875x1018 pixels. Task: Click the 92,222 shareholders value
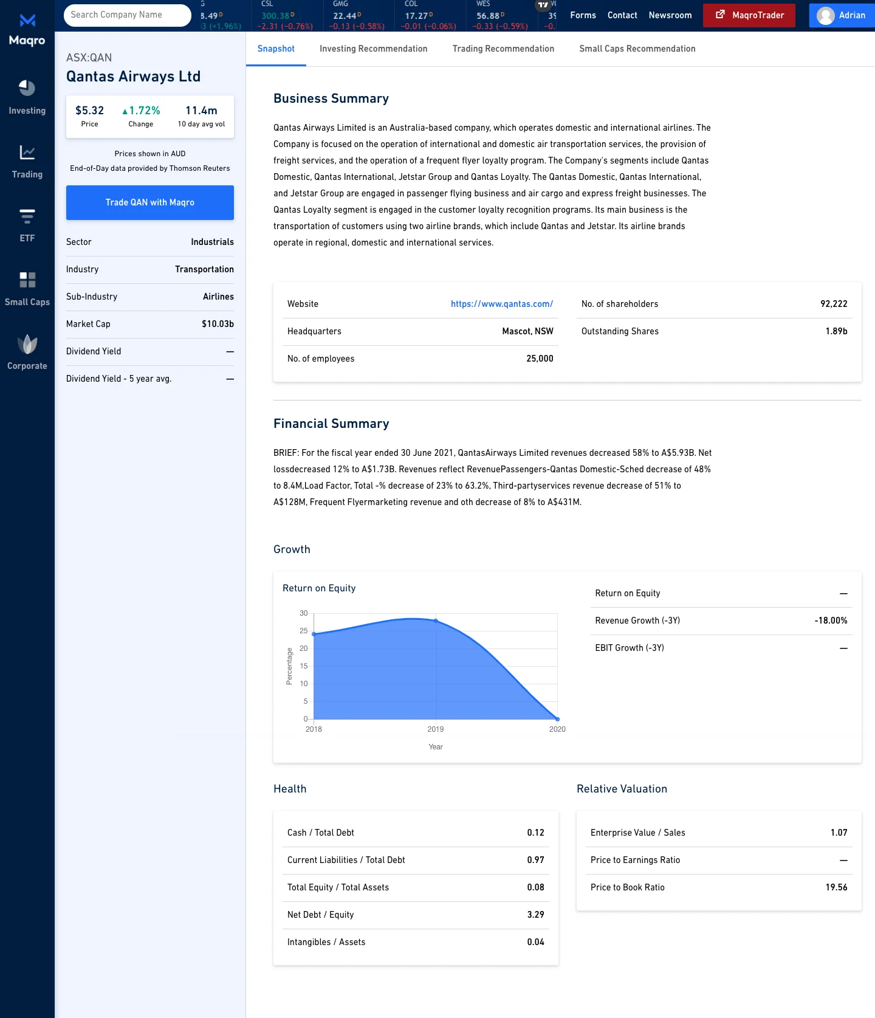[x=834, y=304]
